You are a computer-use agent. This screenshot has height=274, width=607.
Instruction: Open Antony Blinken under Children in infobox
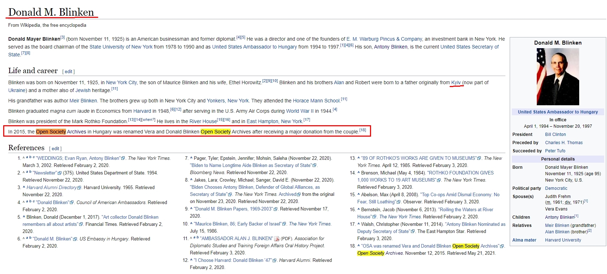tap(560, 217)
